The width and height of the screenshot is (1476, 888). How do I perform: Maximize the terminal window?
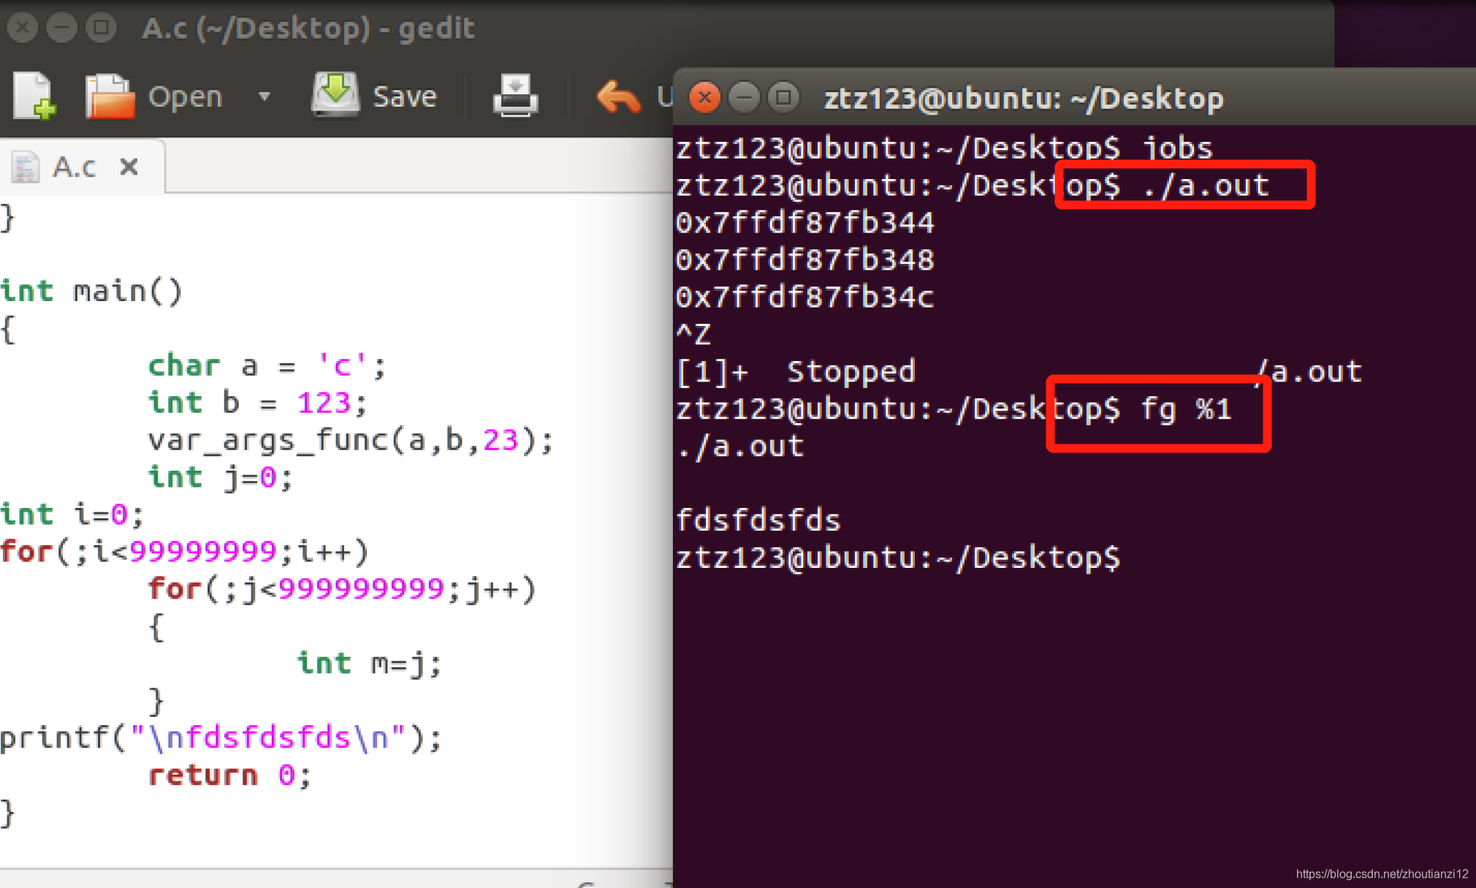[x=783, y=97]
